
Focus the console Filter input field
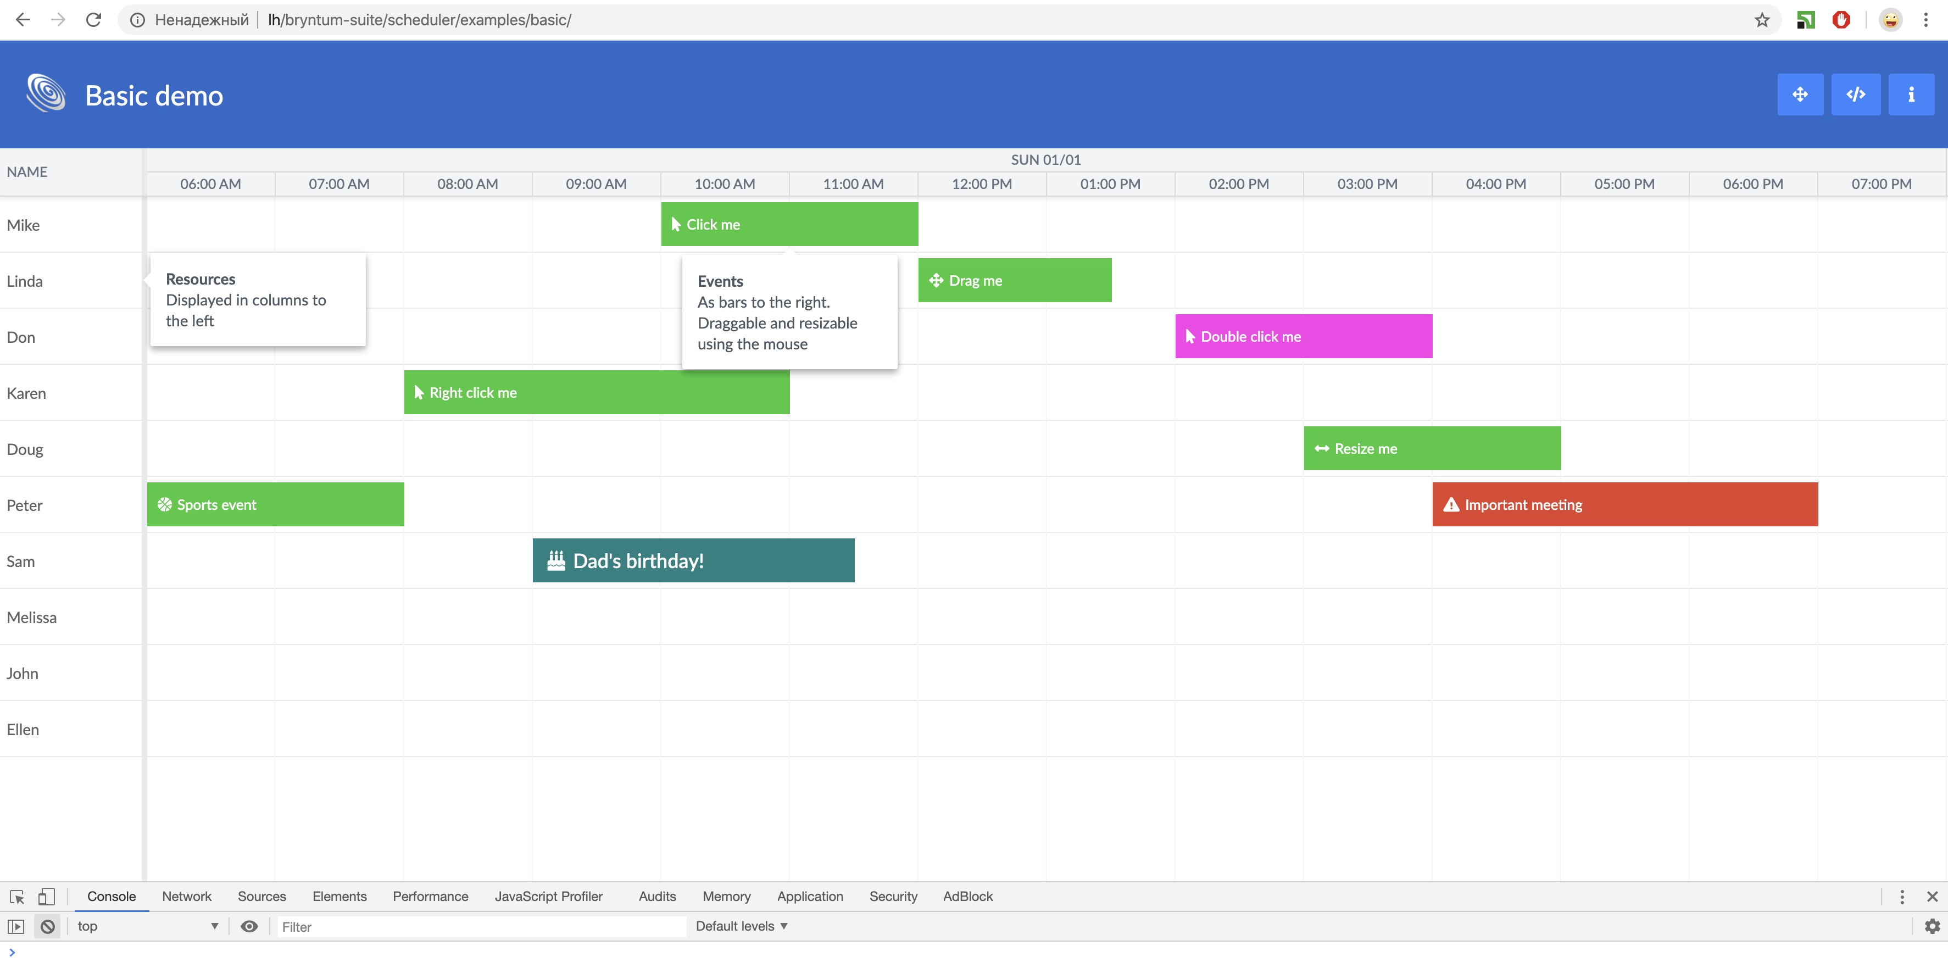(x=481, y=927)
